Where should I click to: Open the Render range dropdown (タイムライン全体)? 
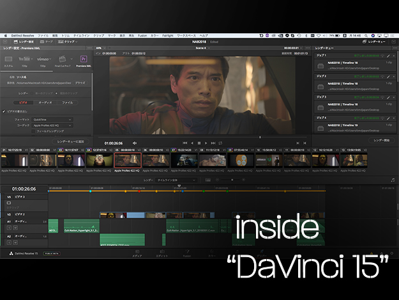(x=176, y=180)
